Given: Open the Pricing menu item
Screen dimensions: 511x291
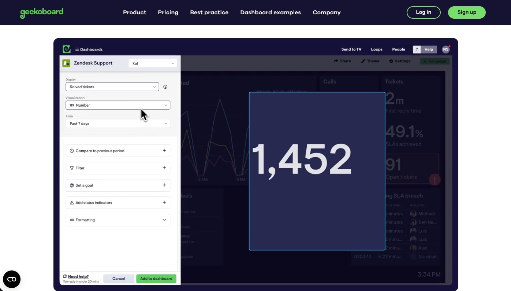Looking at the screenshot, I should point(168,12).
